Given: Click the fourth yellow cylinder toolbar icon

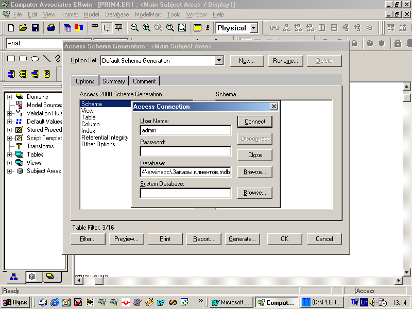Looking at the screenshot, I should click(x=47, y=74).
